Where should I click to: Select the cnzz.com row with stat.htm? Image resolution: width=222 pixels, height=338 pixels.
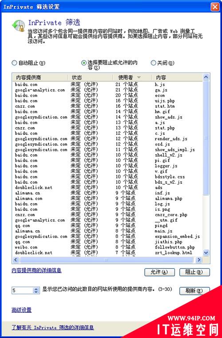(107, 106)
